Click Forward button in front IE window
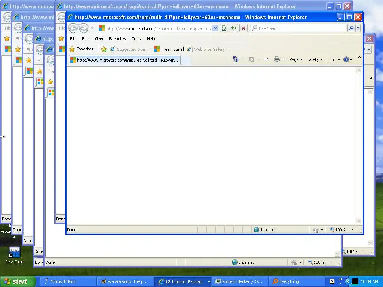This screenshot has height=287, width=383. tap(83, 28)
